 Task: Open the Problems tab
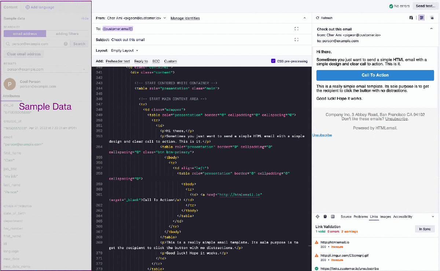[x=361, y=217]
